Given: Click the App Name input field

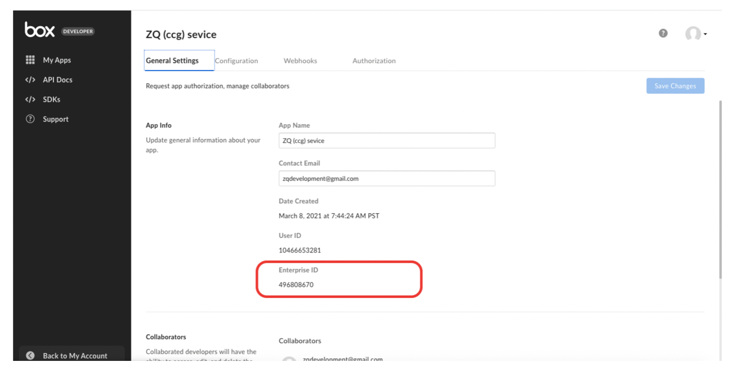Looking at the screenshot, I should (387, 140).
